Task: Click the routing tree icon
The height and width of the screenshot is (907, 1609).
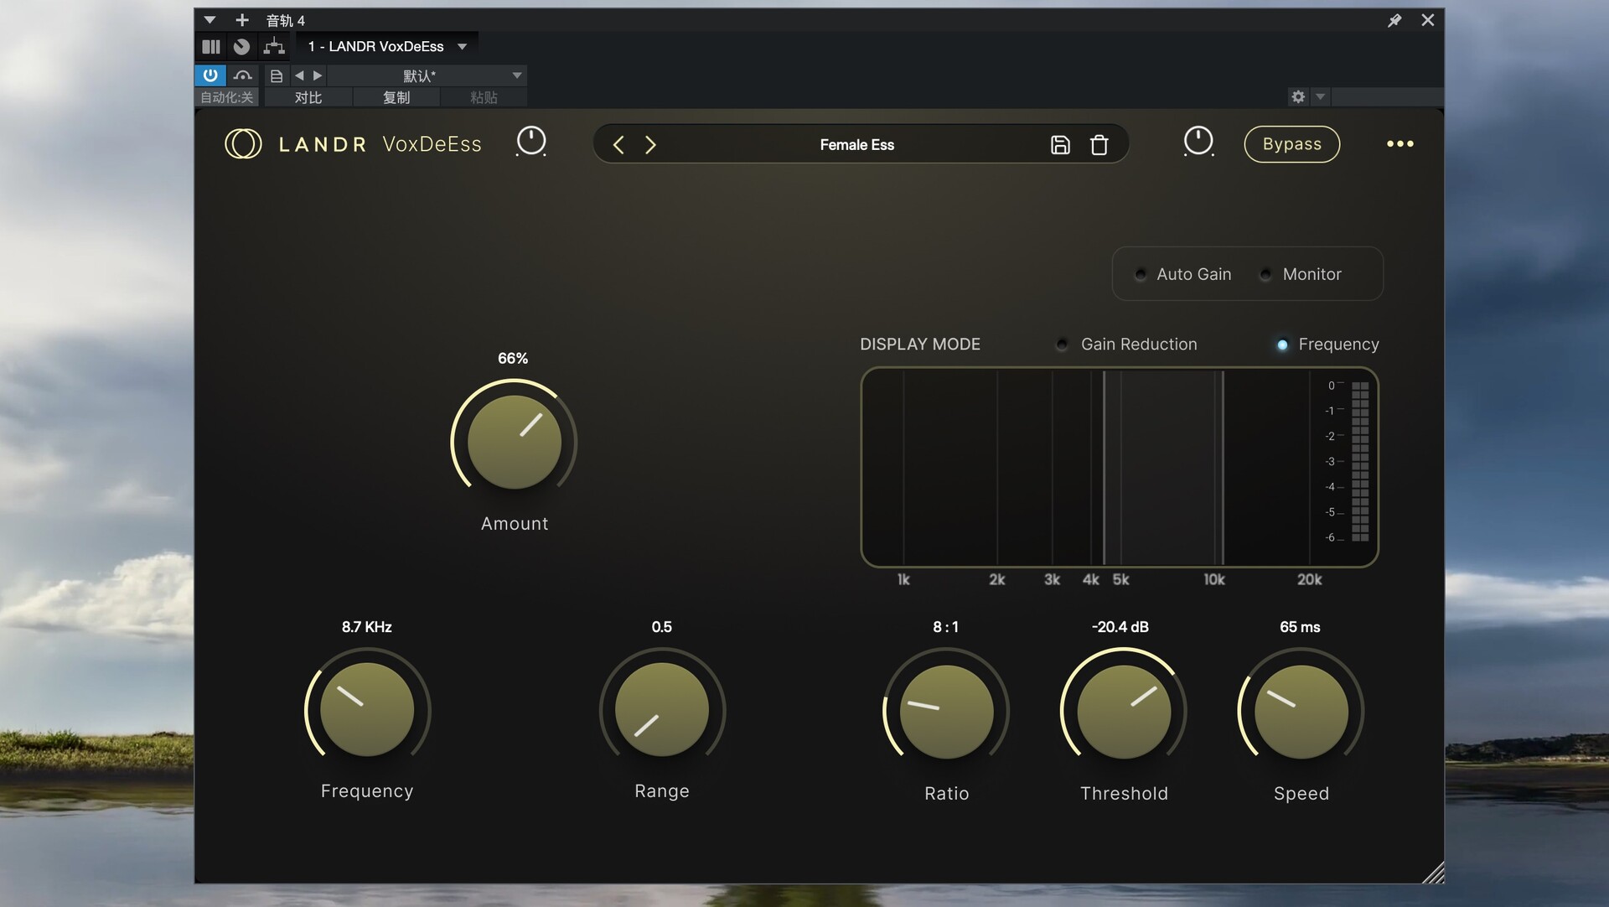Action: (274, 46)
